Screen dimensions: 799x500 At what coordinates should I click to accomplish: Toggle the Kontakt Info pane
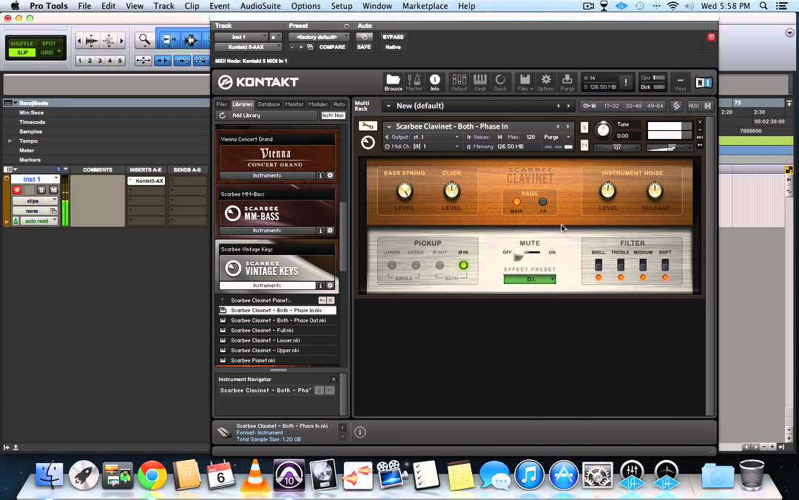tap(435, 82)
